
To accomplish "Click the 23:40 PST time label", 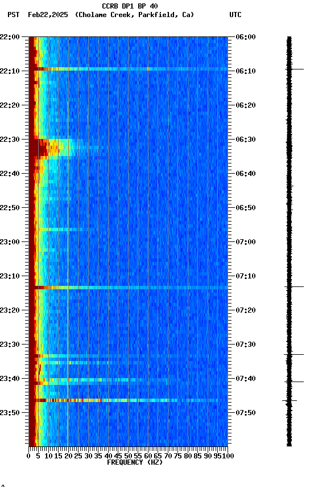I will [10, 379].
